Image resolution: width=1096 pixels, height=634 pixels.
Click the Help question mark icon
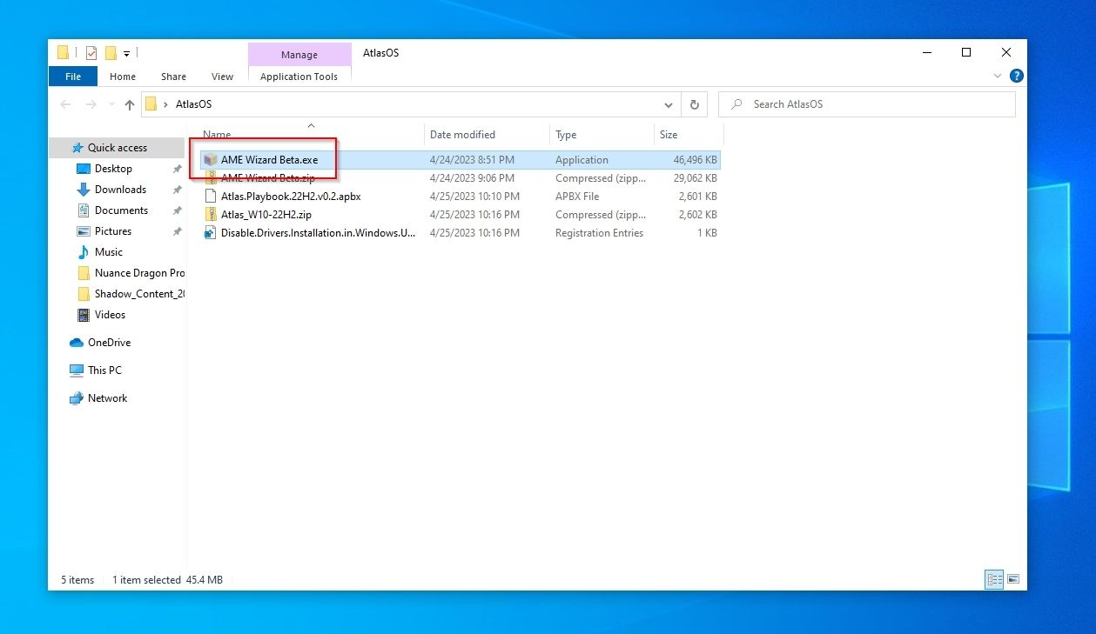click(1016, 77)
